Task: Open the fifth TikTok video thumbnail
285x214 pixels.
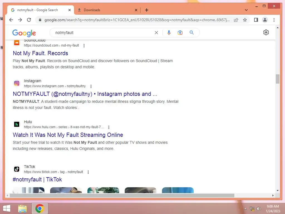Action: 178,190
